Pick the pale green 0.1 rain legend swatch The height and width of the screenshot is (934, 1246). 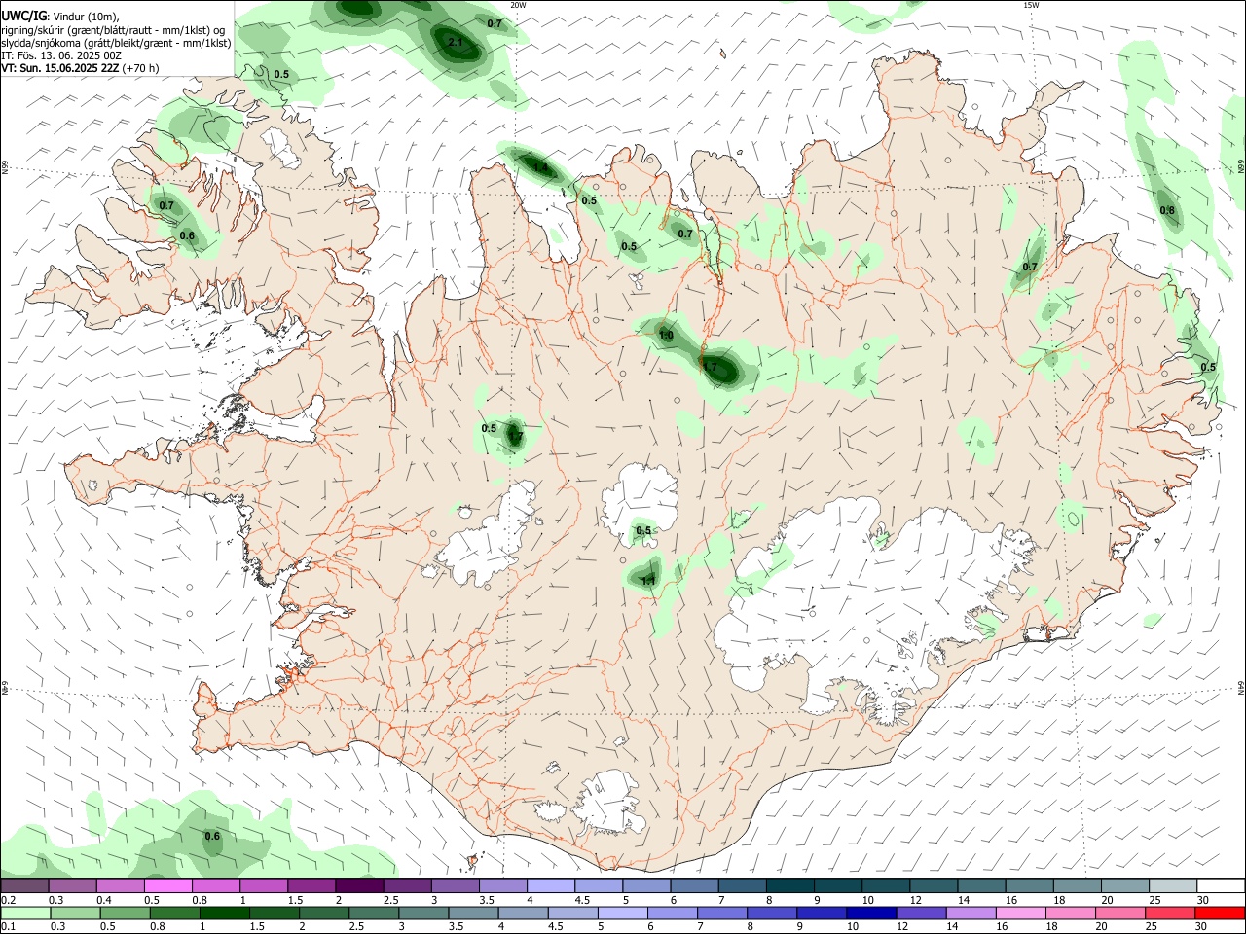[24, 914]
